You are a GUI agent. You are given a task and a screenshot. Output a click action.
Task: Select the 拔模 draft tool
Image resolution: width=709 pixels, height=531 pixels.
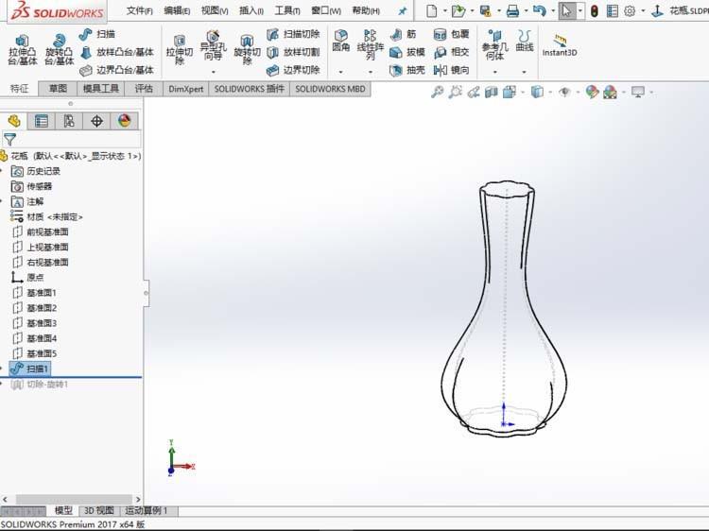pos(406,52)
